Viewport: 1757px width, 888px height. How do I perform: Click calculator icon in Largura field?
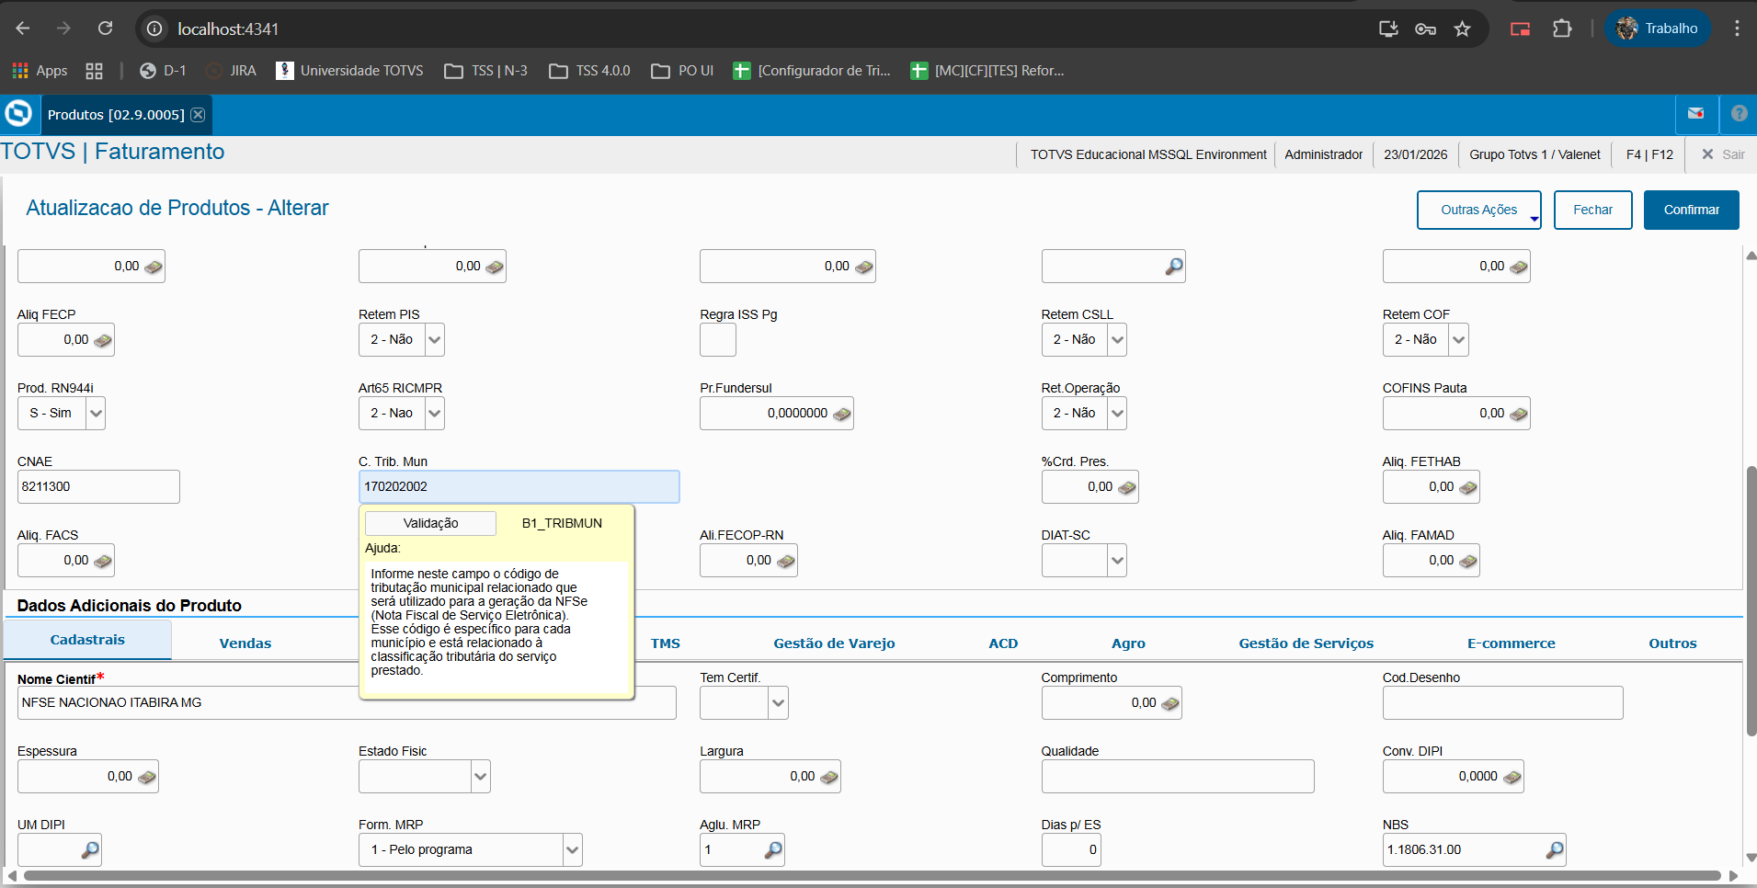pos(829,777)
